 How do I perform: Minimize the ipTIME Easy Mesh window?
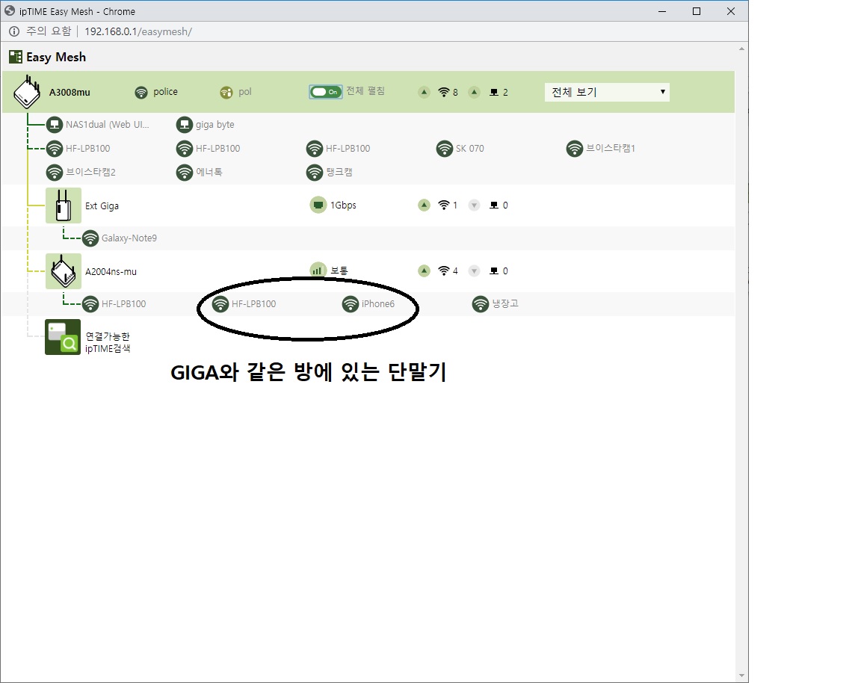tap(662, 11)
